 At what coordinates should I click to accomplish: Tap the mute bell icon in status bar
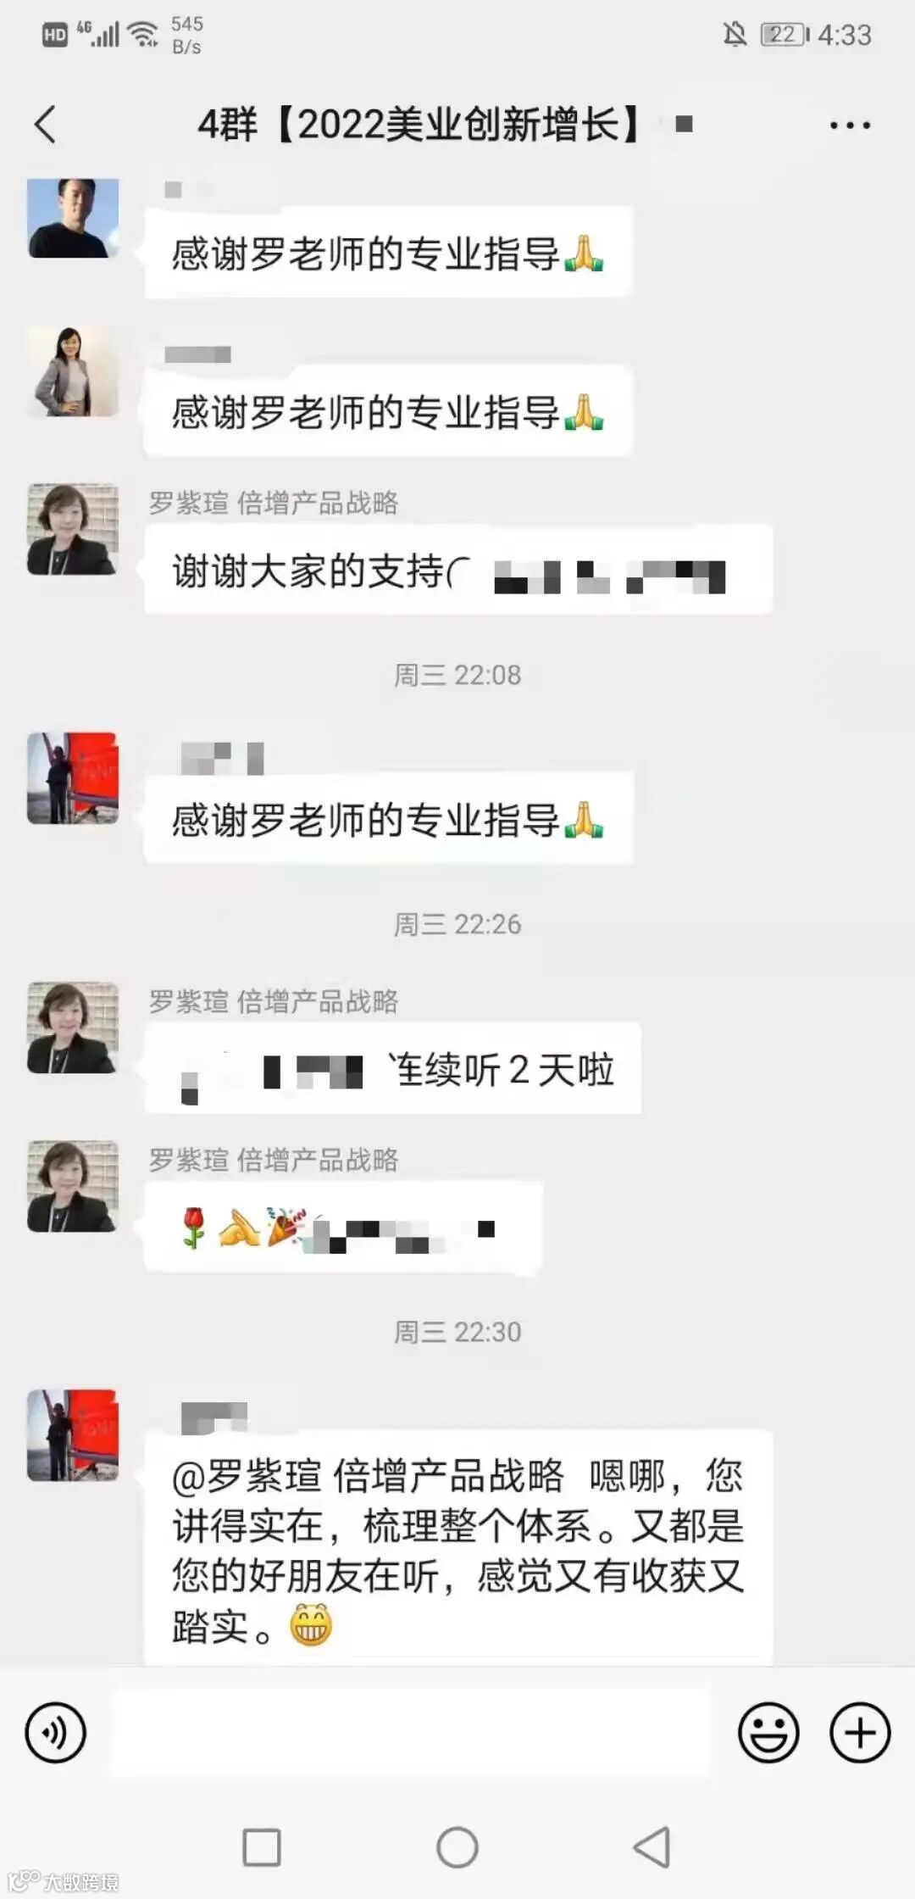pyautogui.click(x=735, y=35)
